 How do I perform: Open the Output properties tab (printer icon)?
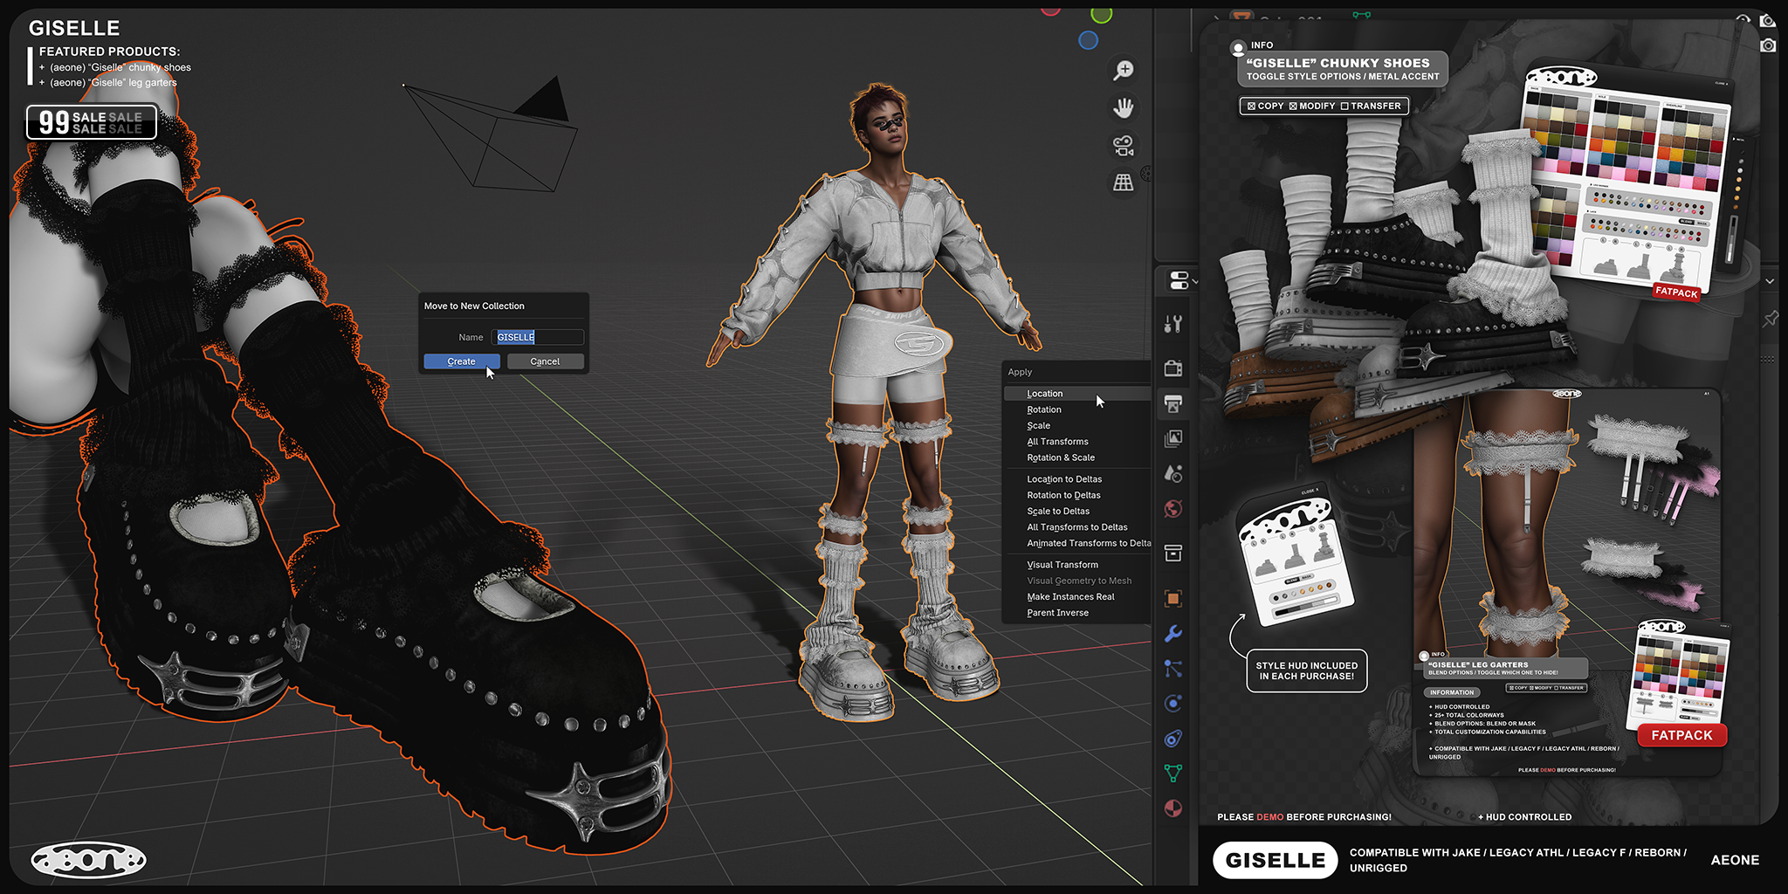coord(1173,403)
